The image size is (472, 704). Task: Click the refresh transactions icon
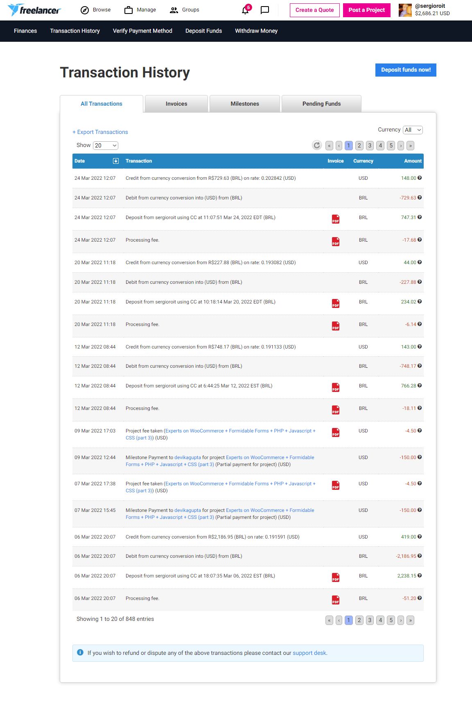click(x=317, y=145)
